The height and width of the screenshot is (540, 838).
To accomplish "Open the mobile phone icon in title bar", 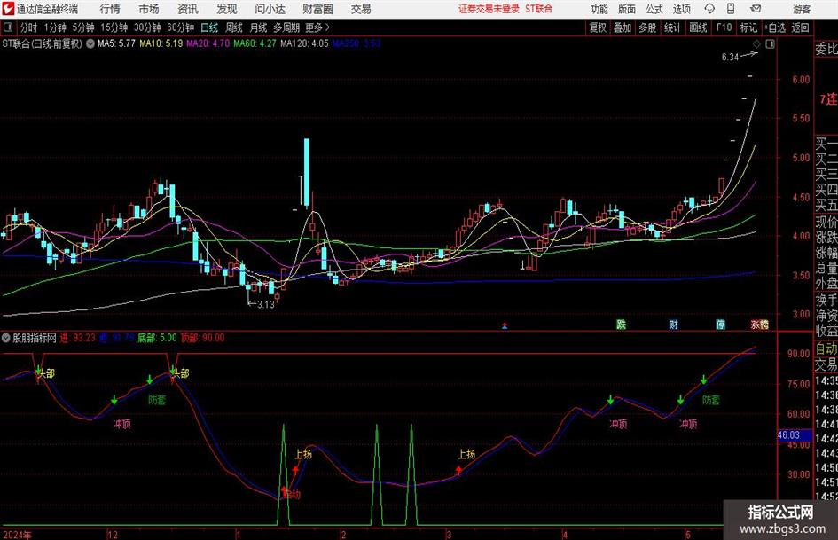I will coord(731,9).
